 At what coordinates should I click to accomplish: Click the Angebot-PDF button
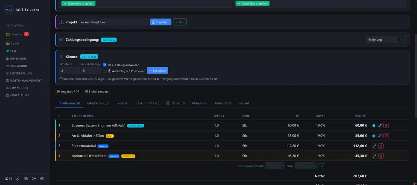coord(68,91)
